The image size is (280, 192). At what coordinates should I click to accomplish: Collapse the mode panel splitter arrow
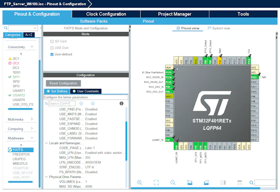(x=130, y=27)
